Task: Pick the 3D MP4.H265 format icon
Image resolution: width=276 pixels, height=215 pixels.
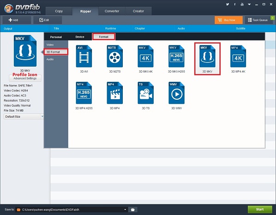Action: pos(84,93)
